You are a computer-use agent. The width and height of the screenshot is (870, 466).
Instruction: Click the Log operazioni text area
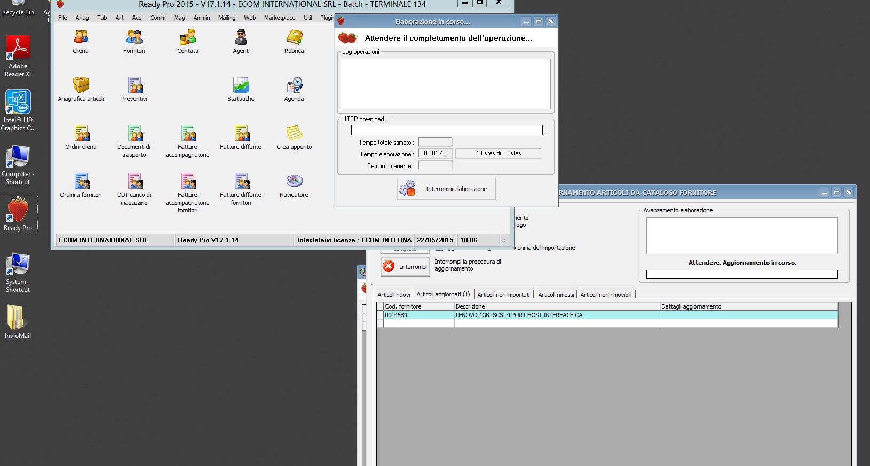[446, 84]
